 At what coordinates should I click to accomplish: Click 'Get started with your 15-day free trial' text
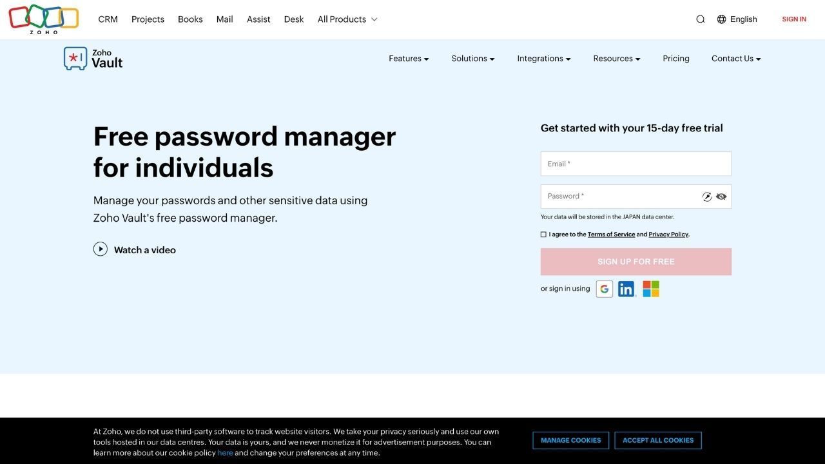click(x=632, y=128)
